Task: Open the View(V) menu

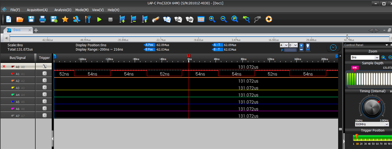Action: tap(98, 10)
